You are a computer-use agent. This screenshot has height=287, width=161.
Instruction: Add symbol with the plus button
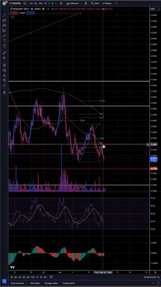[25, 3]
